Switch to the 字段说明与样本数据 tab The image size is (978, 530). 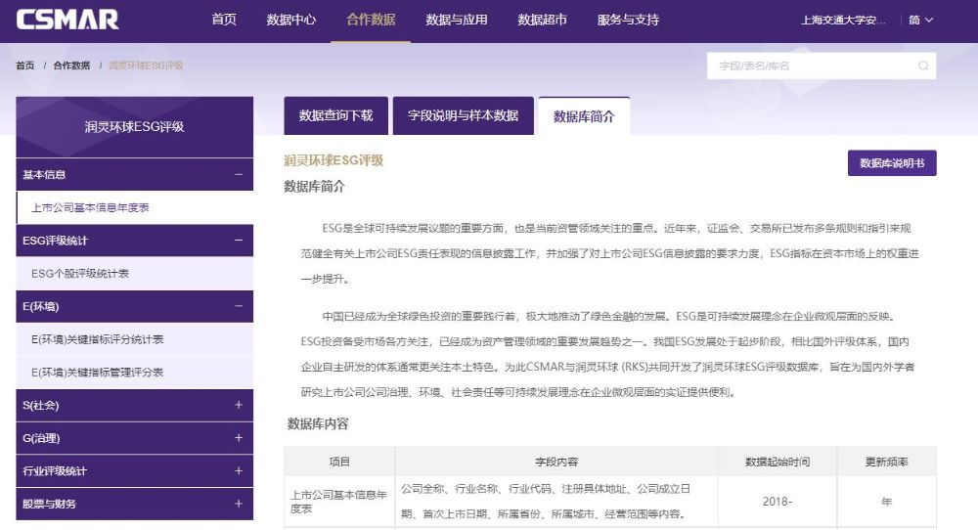[x=463, y=116]
